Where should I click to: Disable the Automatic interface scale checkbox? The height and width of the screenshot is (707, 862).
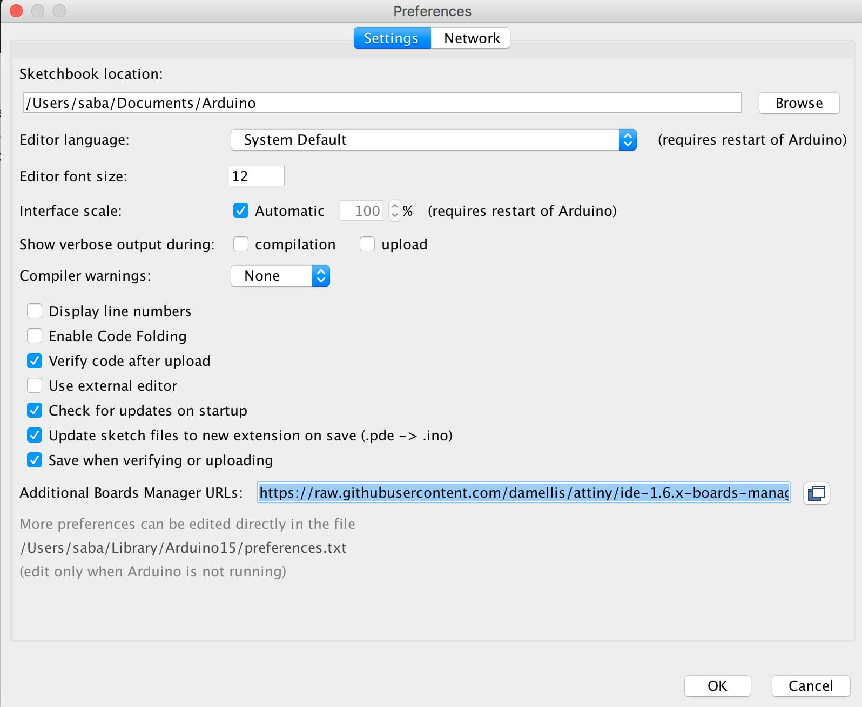[241, 210]
